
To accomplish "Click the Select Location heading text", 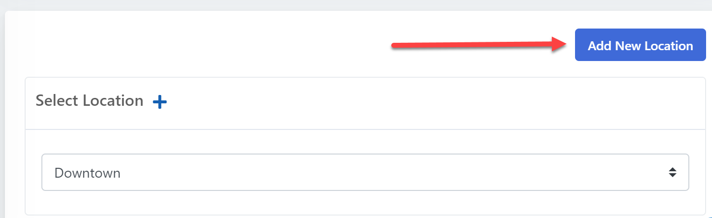I will pos(89,101).
